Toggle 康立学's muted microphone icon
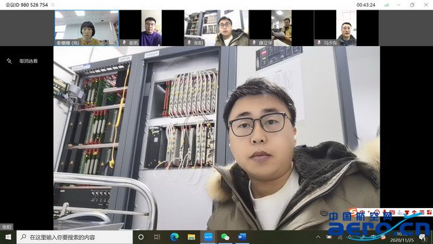433x244 pixels. tap(254, 43)
